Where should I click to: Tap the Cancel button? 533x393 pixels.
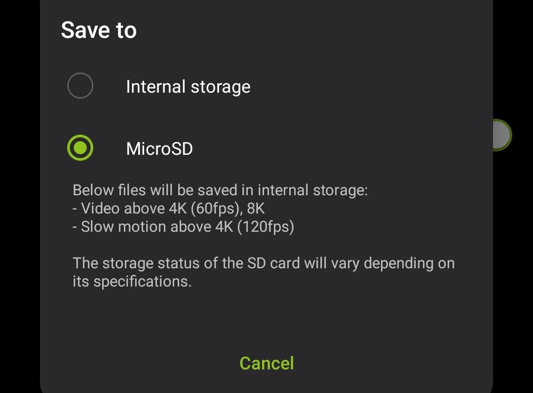[x=266, y=363]
